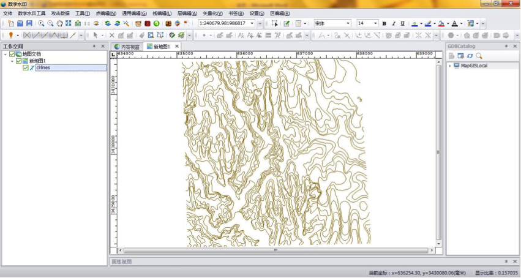Click the red square icon in toolbar
The width and height of the screenshot is (521, 278).
(148, 23)
